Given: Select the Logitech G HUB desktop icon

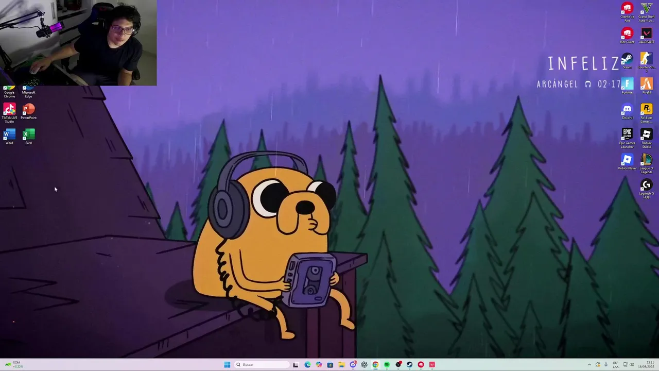Looking at the screenshot, I should point(646,189).
